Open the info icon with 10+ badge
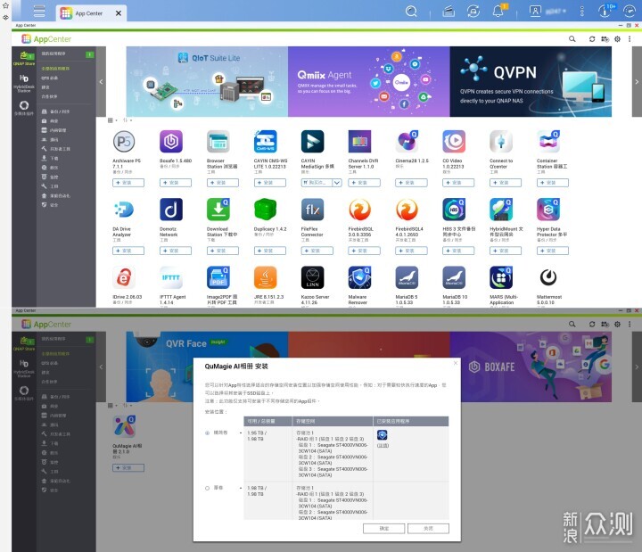642x552 pixels. coord(605,11)
